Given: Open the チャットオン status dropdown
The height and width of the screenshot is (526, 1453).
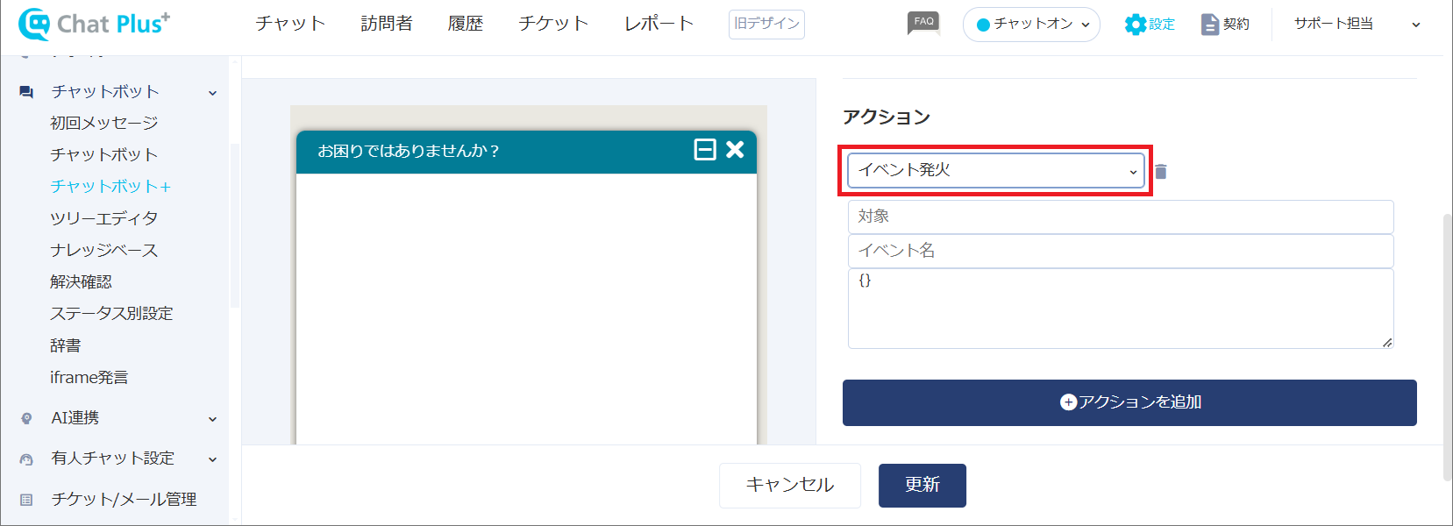Looking at the screenshot, I should [1031, 25].
